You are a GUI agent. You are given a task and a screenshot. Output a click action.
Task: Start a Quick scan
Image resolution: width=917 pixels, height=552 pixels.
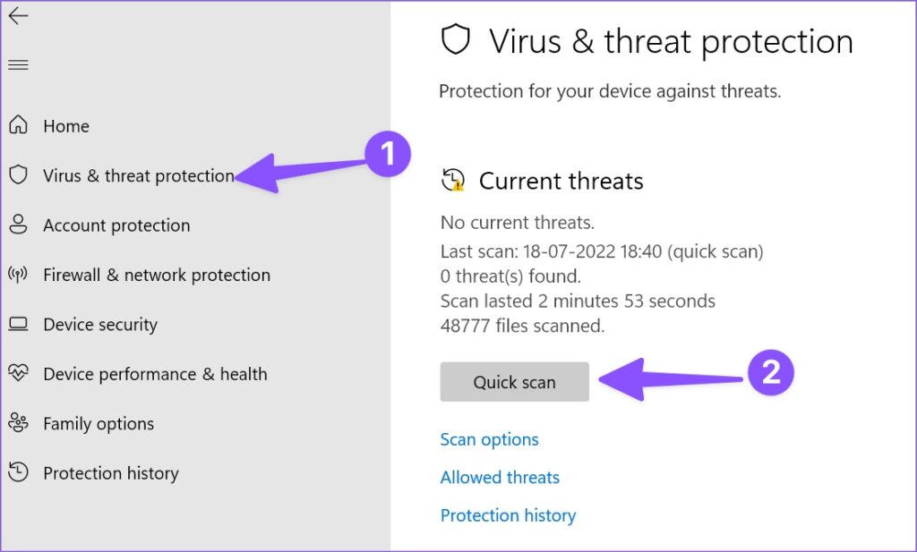pos(514,381)
